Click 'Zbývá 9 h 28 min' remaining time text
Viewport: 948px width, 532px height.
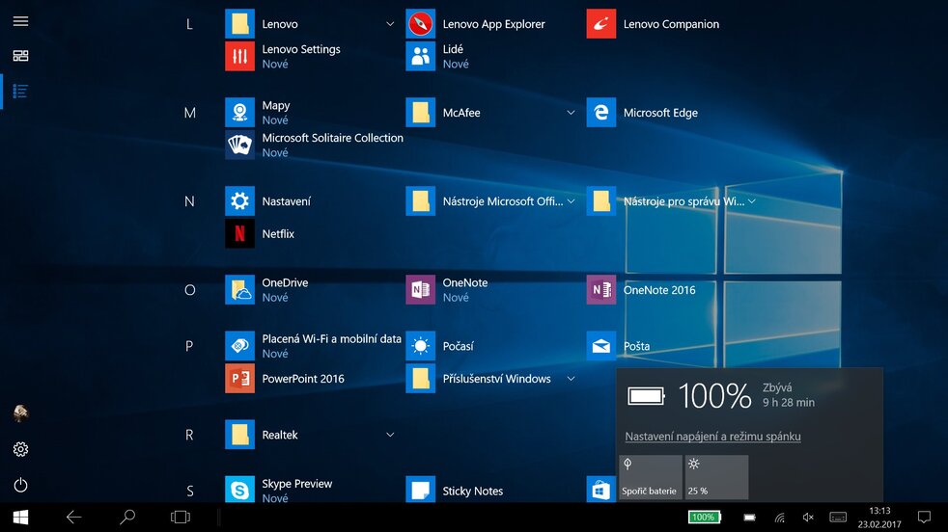coord(789,395)
